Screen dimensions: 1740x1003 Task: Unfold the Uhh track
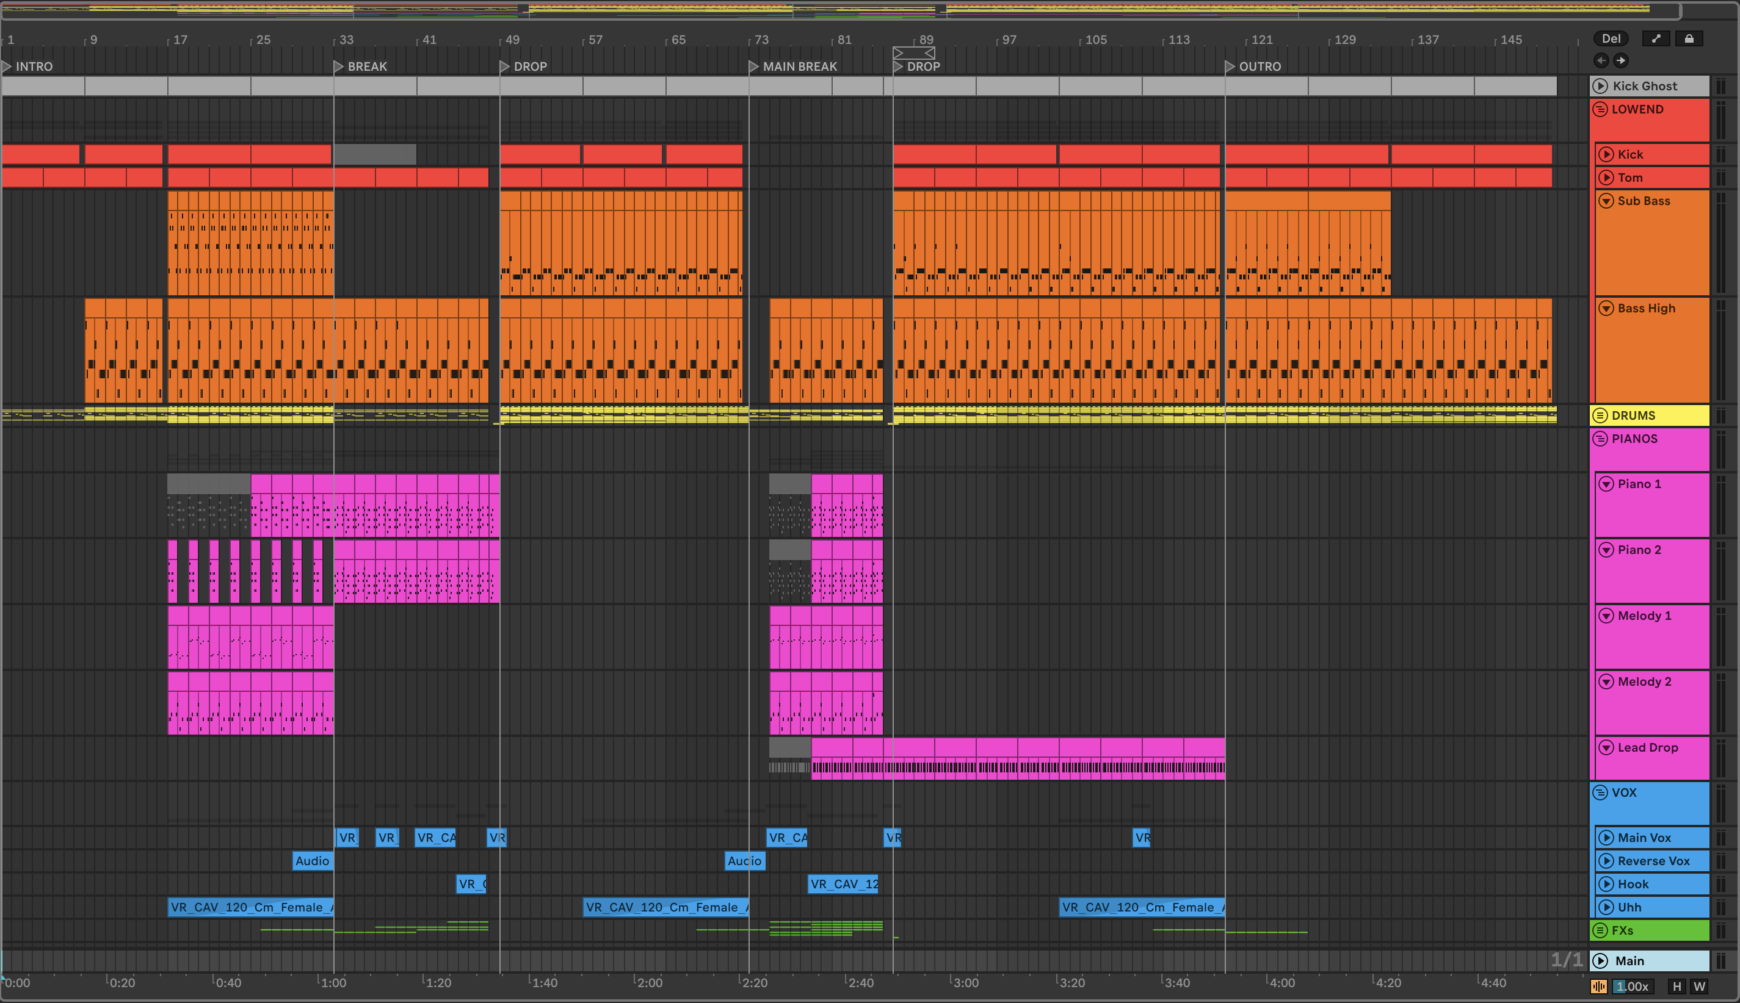coord(1606,907)
